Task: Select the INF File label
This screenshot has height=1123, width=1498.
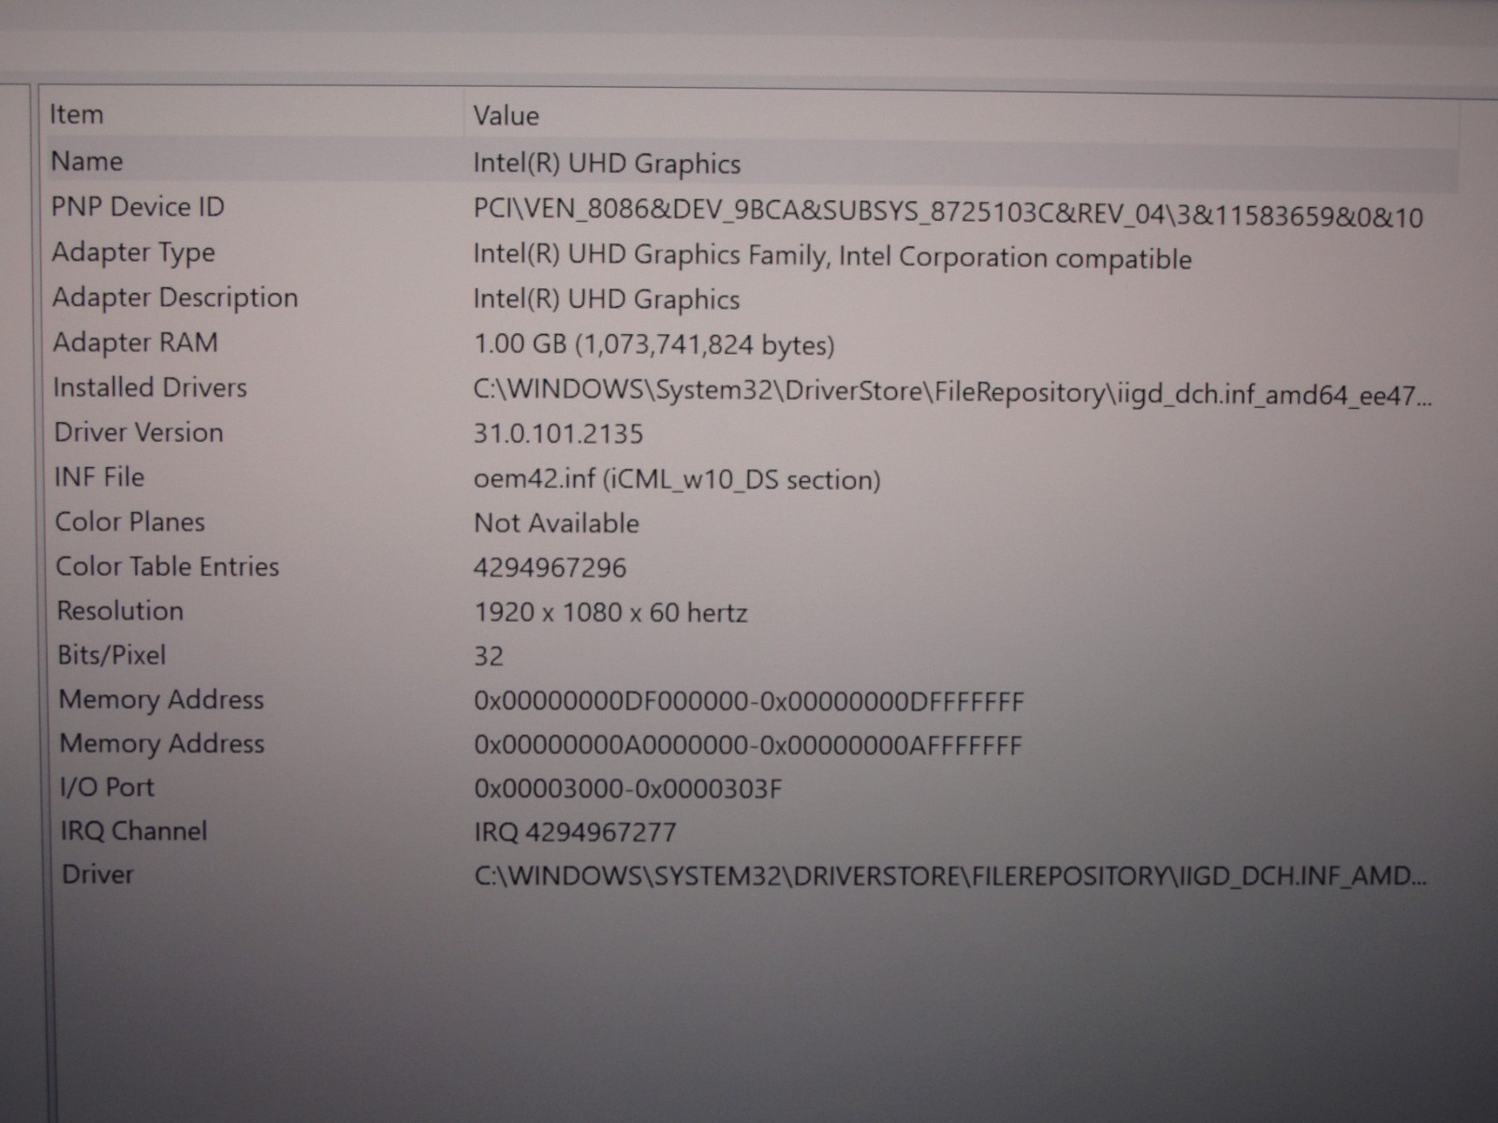Action: tap(99, 477)
